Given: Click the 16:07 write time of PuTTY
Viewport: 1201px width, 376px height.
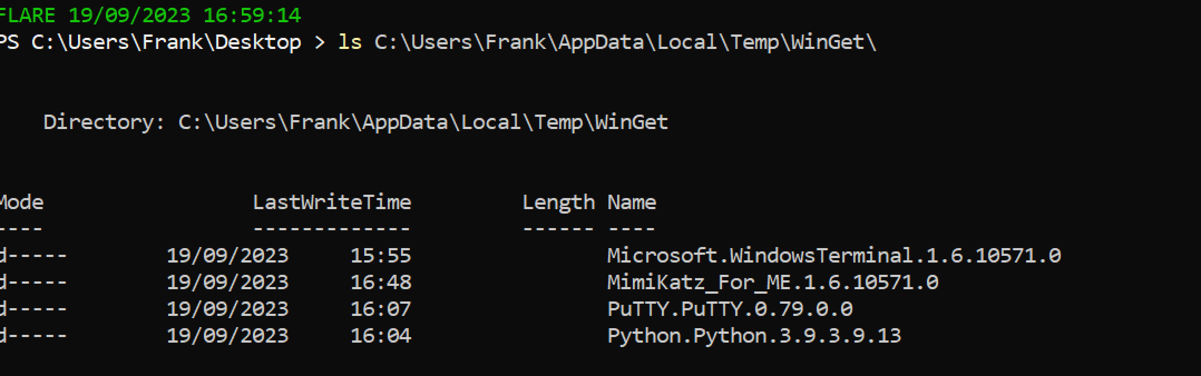Looking at the screenshot, I should [380, 309].
